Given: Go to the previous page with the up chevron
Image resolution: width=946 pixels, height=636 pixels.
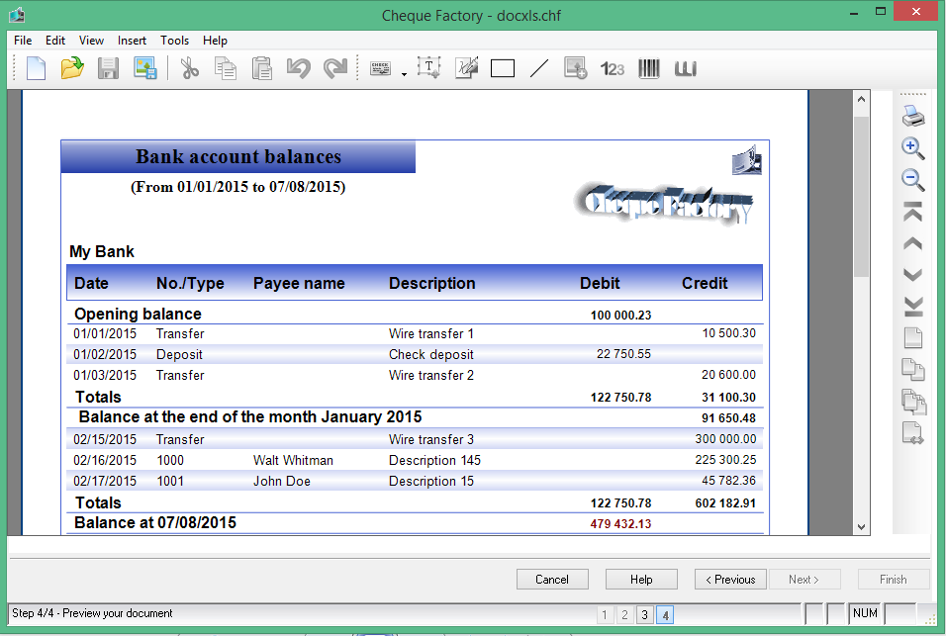Looking at the screenshot, I should (x=912, y=243).
